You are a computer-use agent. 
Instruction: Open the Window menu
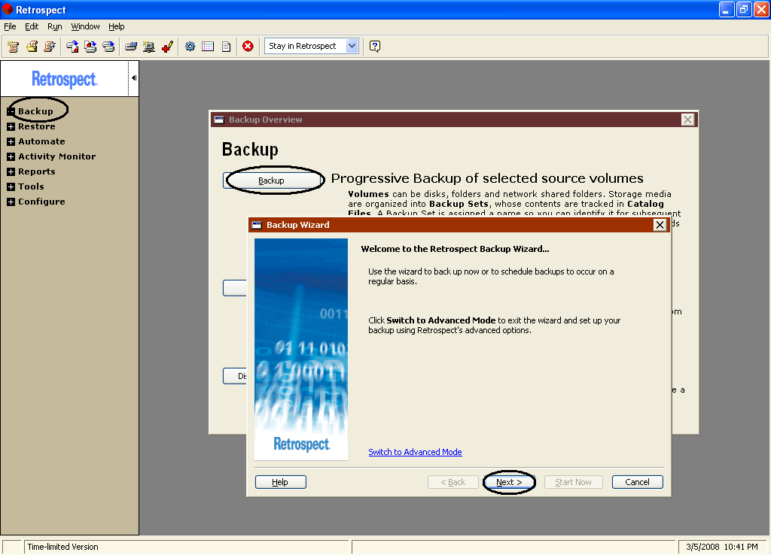point(85,26)
